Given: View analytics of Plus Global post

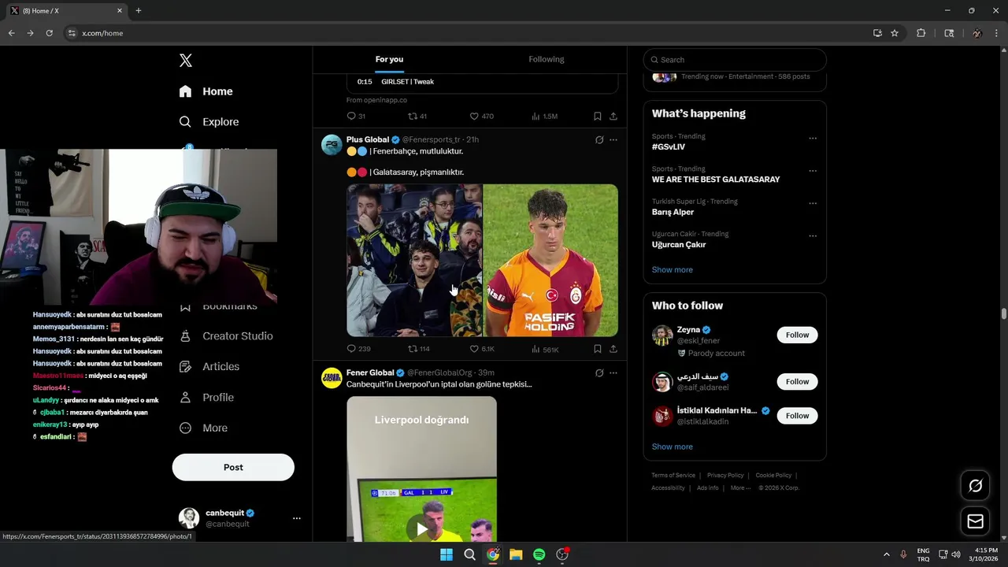Looking at the screenshot, I should [545, 349].
